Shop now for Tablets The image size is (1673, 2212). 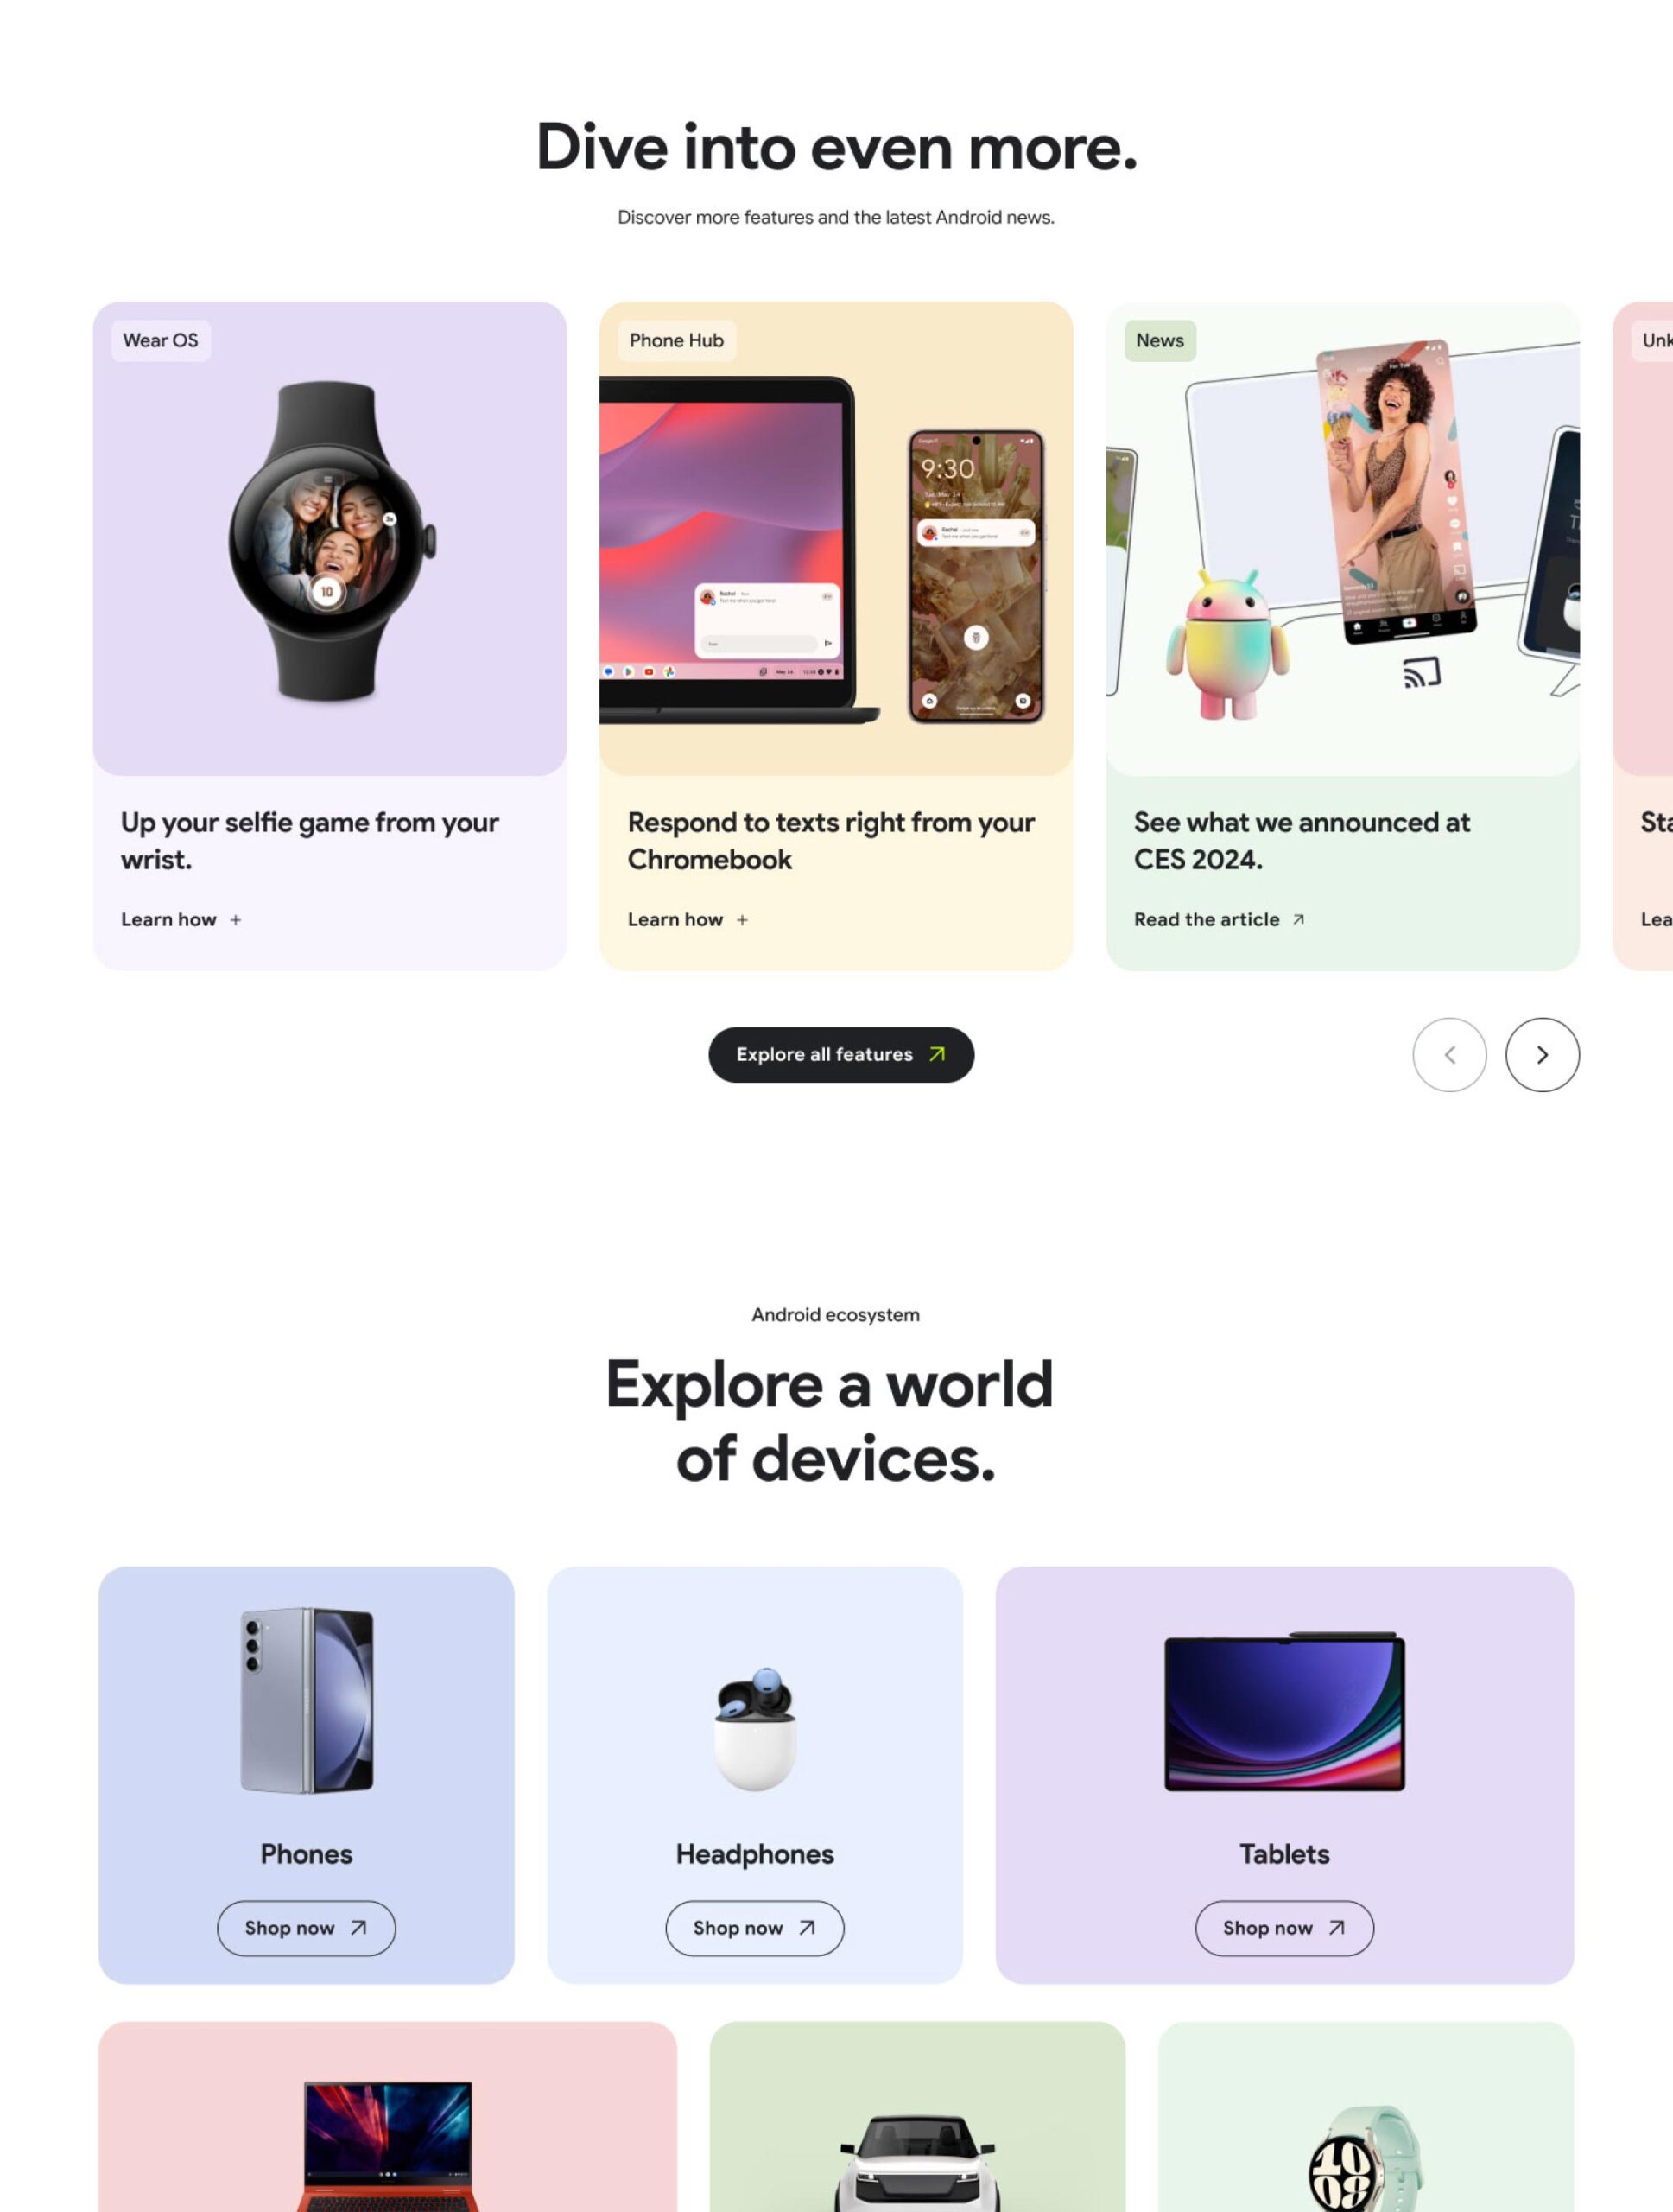tap(1284, 1928)
